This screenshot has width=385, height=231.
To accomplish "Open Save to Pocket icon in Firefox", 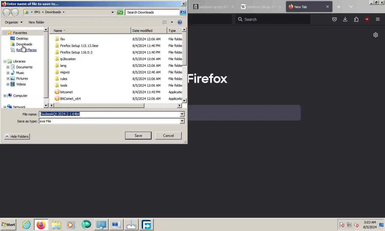I will point(334,19).
